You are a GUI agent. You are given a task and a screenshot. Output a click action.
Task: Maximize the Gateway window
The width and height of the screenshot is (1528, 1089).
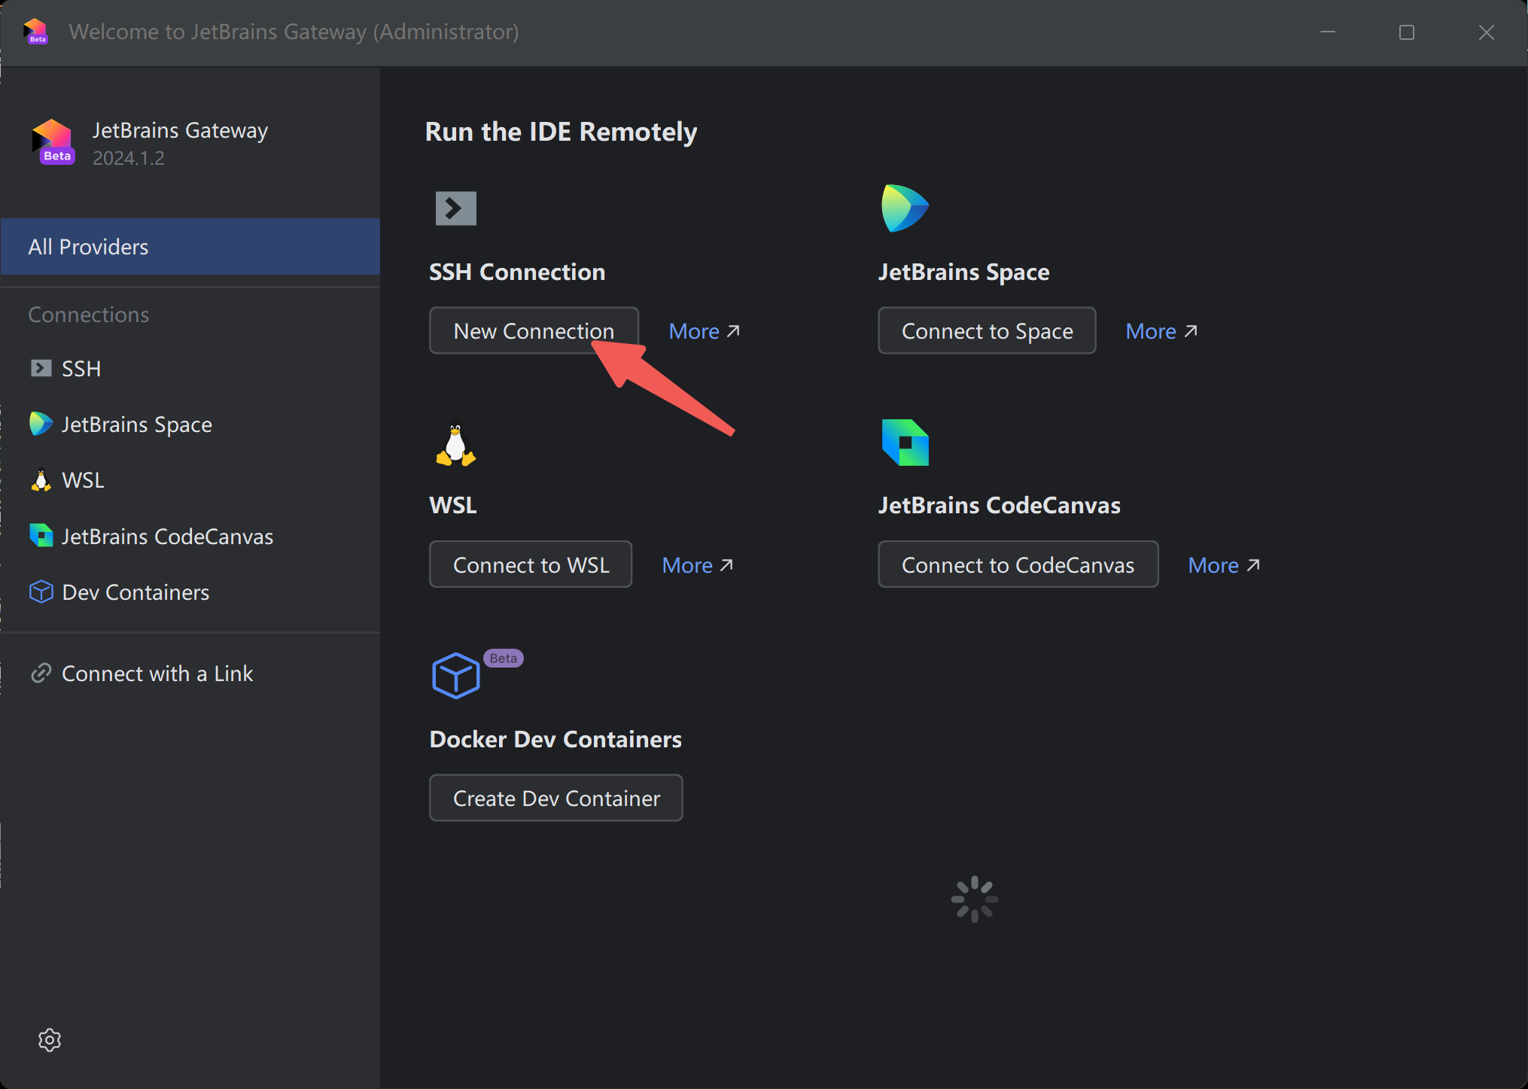tap(1407, 32)
